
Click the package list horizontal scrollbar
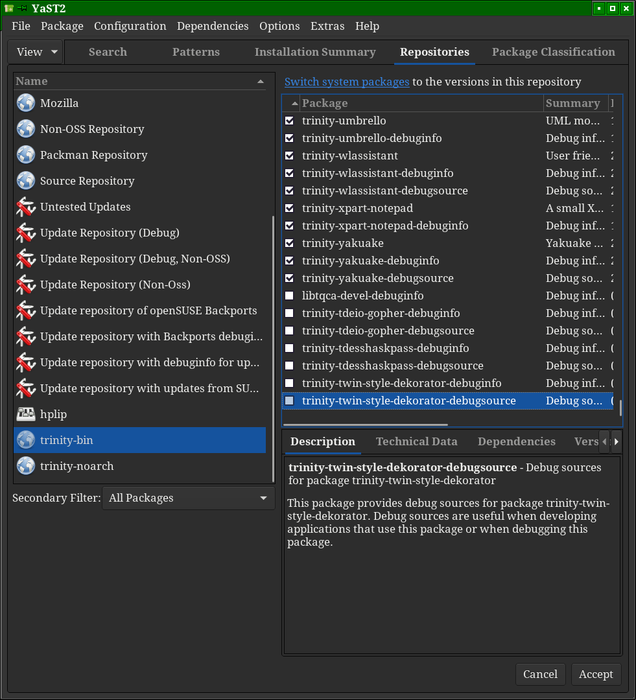point(366,425)
